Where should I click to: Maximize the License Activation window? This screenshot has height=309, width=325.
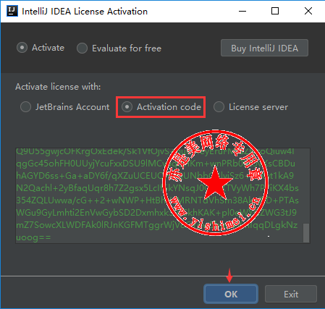click(275, 11)
